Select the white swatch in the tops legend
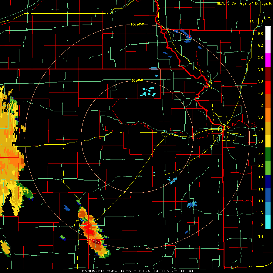273x273 pixels. 268,33
